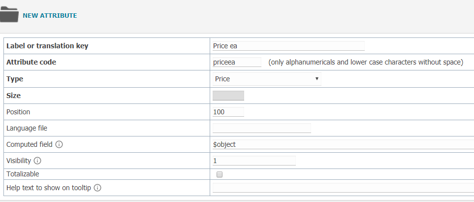474x202 pixels.
Task: Click the New Attribute heading
Action: click(x=50, y=15)
